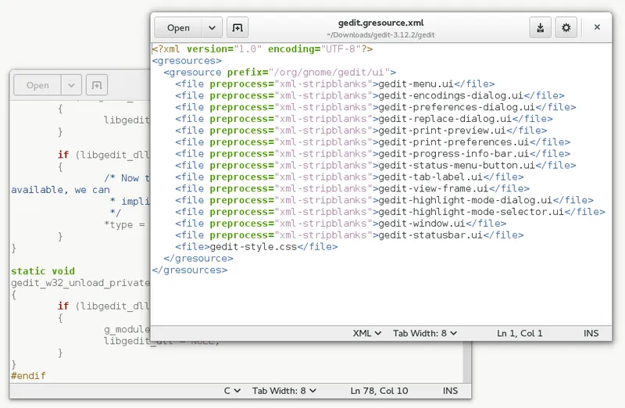Viewport: 625px width, 408px height.
Task: Click new document icon in background window
Action: coord(97,85)
